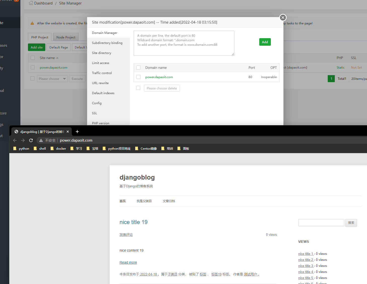This screenshot has height=284, width=367.
Task: Open Default indexes settings
Action: click(108, 93)
